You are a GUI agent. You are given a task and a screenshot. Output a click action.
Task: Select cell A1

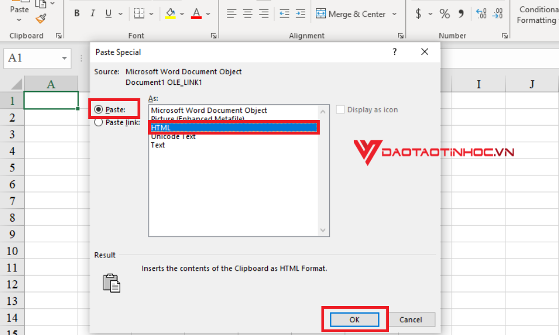(51, 100)
